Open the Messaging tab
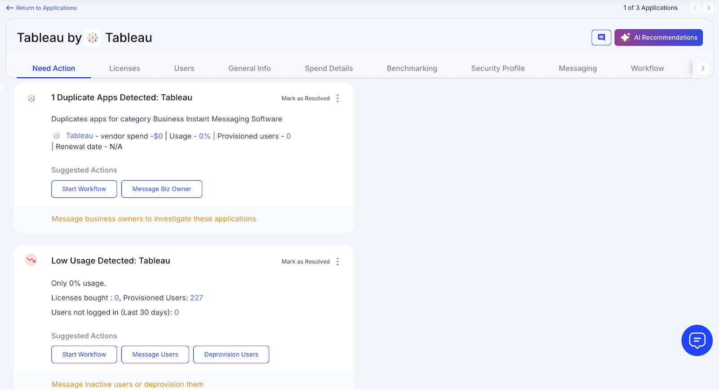The height and width of the screenshot is (390, 719). [578, 68]
